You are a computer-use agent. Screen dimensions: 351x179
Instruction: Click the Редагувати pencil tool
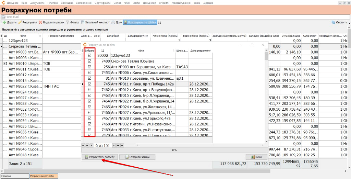click(x=27, y=22)
